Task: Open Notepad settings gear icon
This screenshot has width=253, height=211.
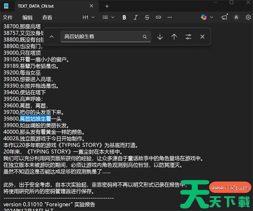Action: pos(248,17)
